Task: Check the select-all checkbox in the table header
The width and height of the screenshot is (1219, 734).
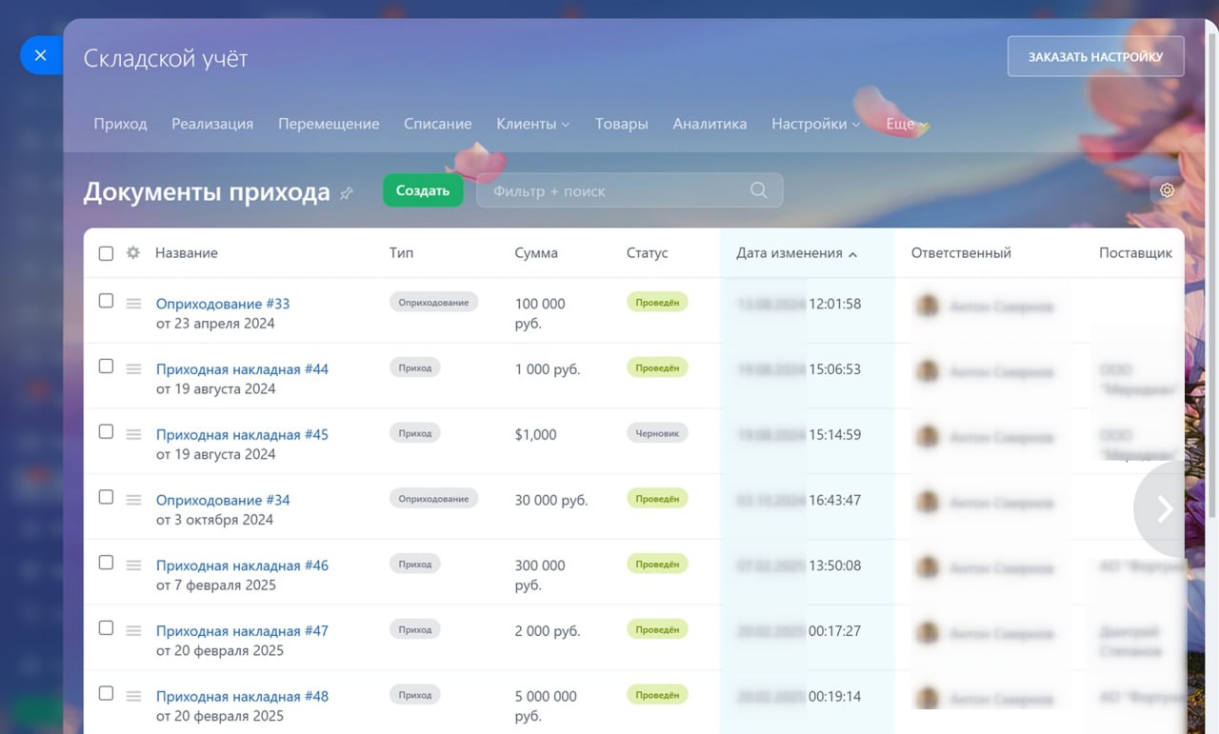Action: pos(106,252)
